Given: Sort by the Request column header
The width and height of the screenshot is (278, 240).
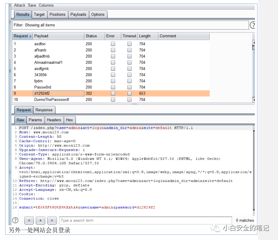Looking at the screenshot, I should [22, 36].
